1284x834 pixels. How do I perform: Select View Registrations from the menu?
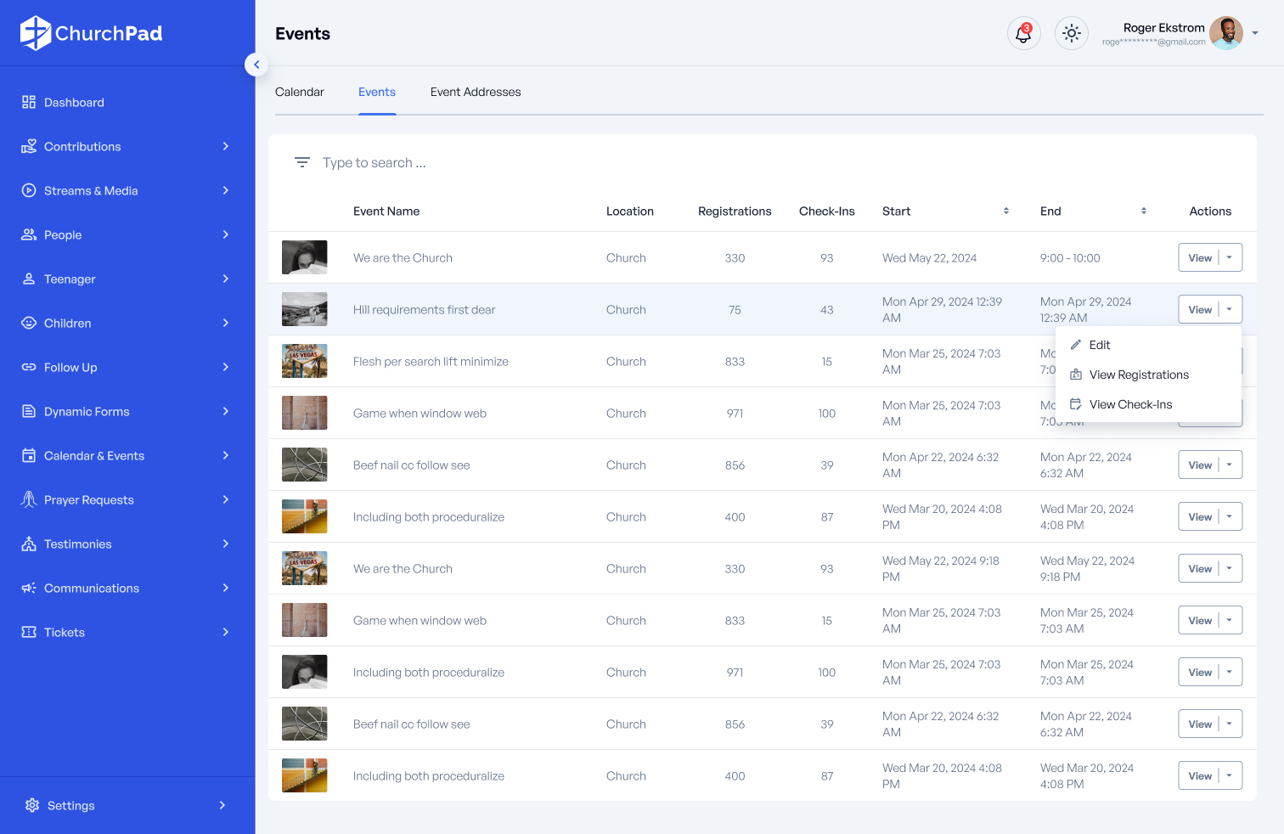point(1138,375)
